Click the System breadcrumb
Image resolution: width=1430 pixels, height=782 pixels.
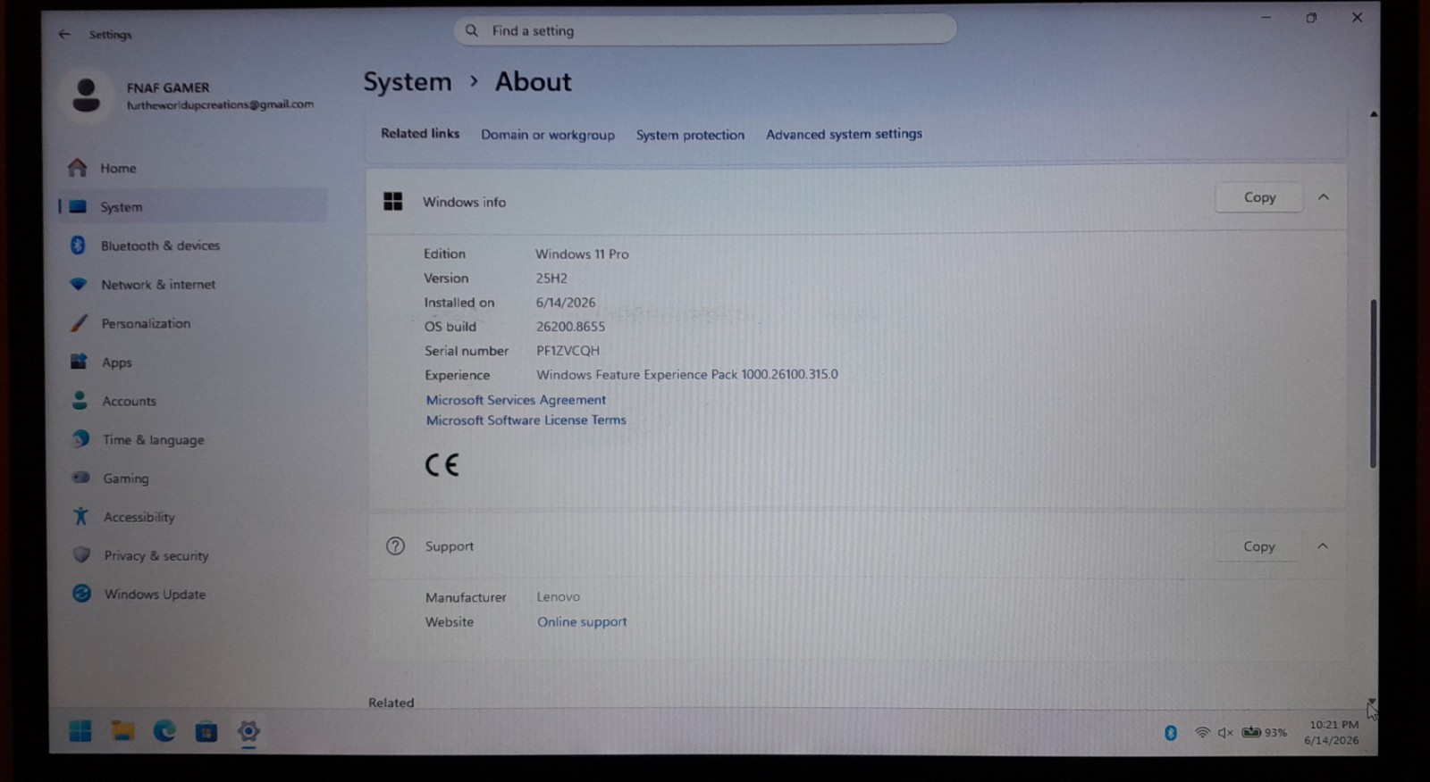coord(408,82)
